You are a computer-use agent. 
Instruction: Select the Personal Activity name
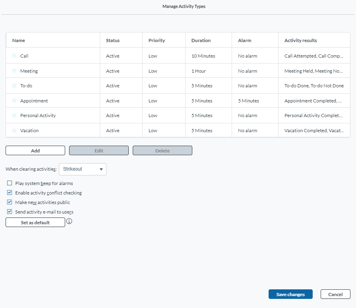pos(38,115)
